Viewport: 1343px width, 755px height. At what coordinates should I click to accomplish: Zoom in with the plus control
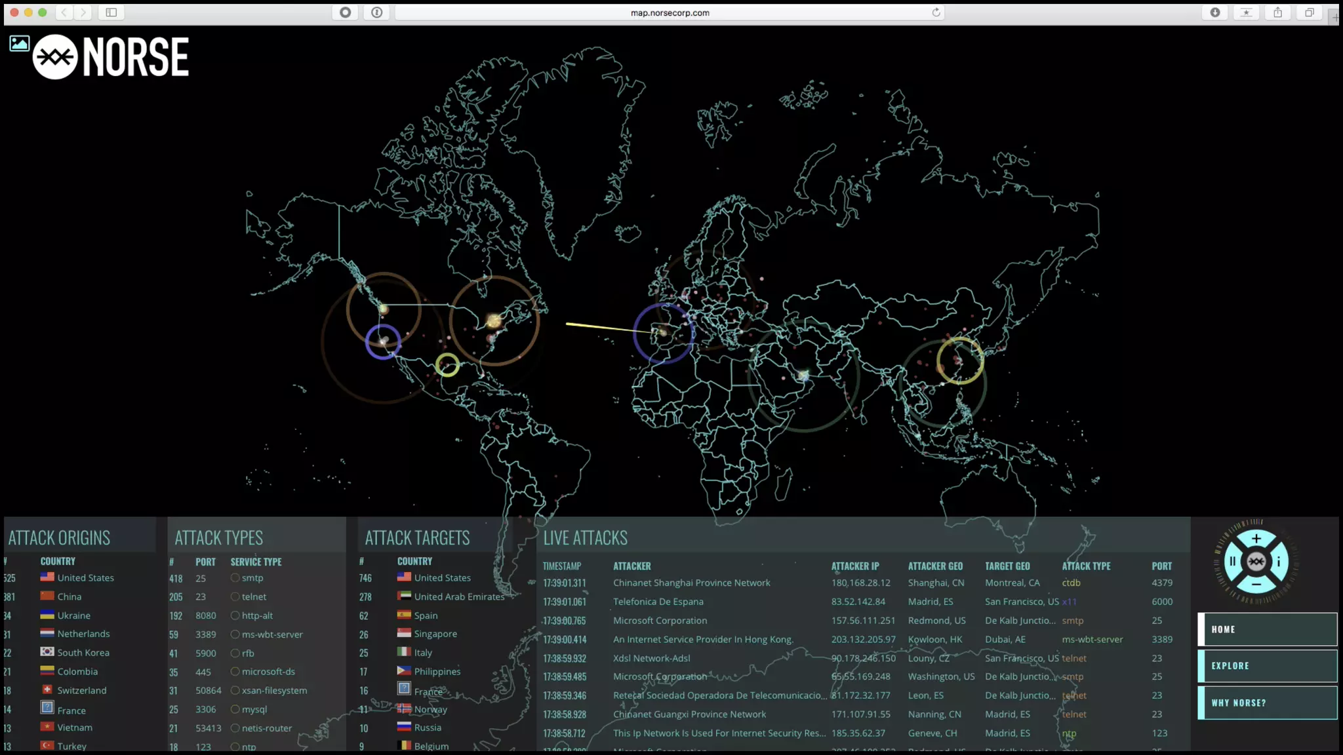(1256, 539)
